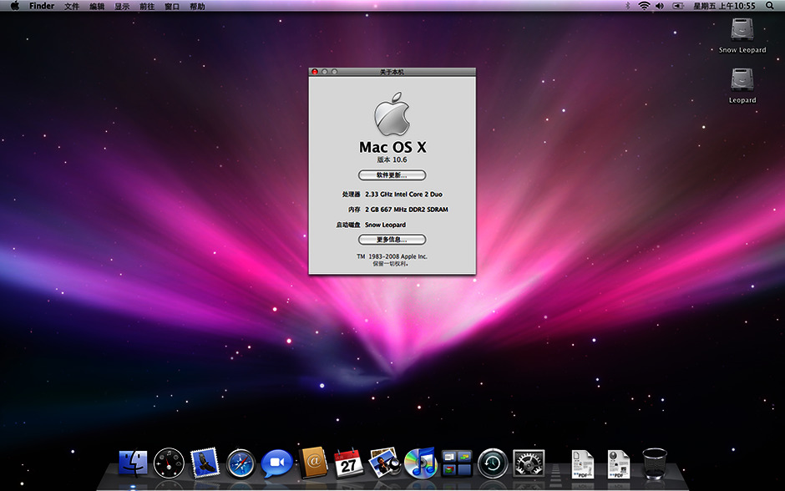Viewport: 785px width, 491px height.
Task: Click the 更多信息 button
Action: 392,240
